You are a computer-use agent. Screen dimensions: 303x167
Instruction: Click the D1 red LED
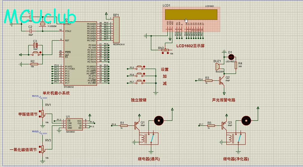230,57
